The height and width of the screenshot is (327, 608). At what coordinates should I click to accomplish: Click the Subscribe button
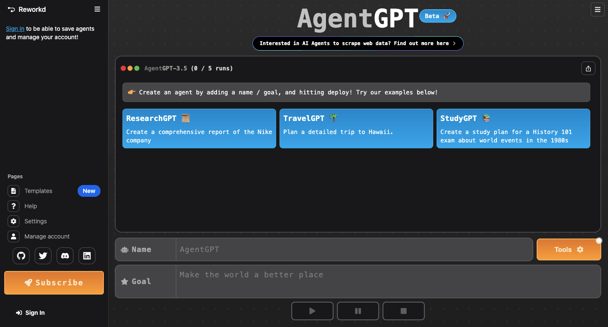point(54,283)
